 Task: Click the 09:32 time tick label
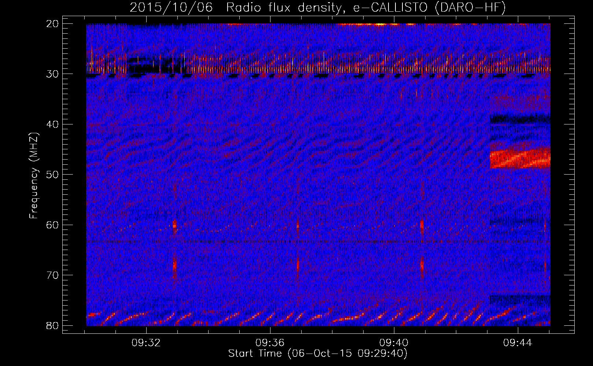pyautogui.click(x=146, y=343)
